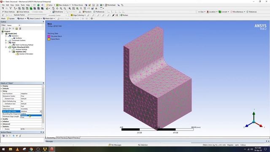Open the Help menu
The width and height of the screenshot is (270, 152).
coord(28,5)
